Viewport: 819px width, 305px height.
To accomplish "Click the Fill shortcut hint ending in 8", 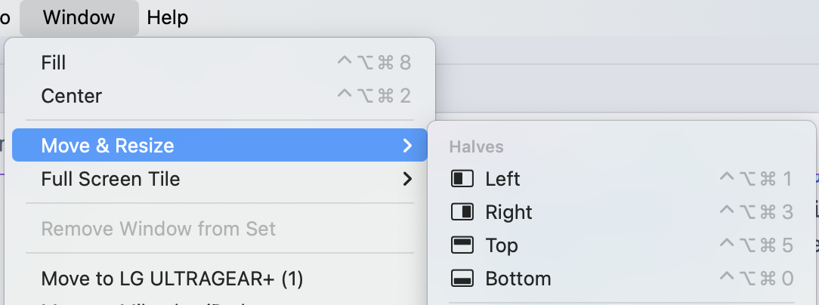I will (373, 63).
